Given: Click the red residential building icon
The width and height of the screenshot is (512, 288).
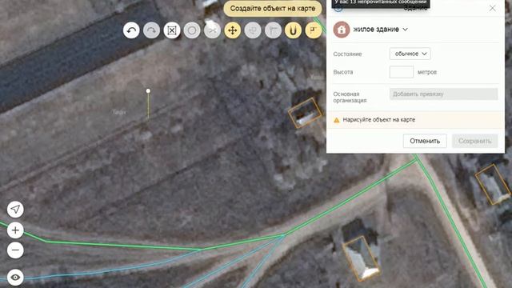Looking at the screenshot, I should [342, 30].
